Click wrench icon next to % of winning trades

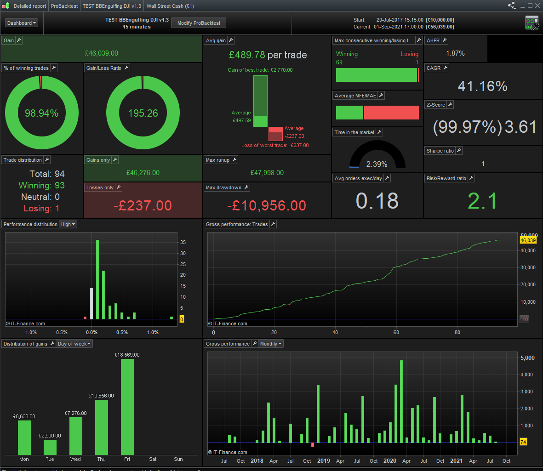[x=54, y=68]
